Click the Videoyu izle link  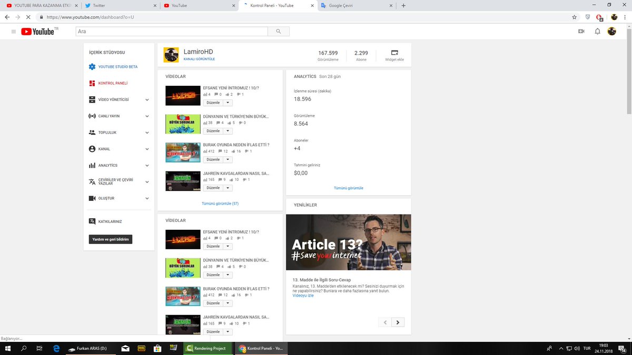[303, 296]
